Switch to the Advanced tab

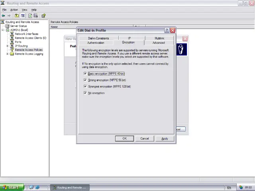159,43
